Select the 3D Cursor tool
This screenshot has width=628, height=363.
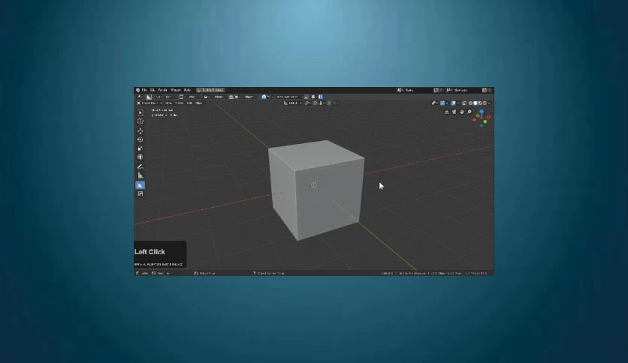140,121
